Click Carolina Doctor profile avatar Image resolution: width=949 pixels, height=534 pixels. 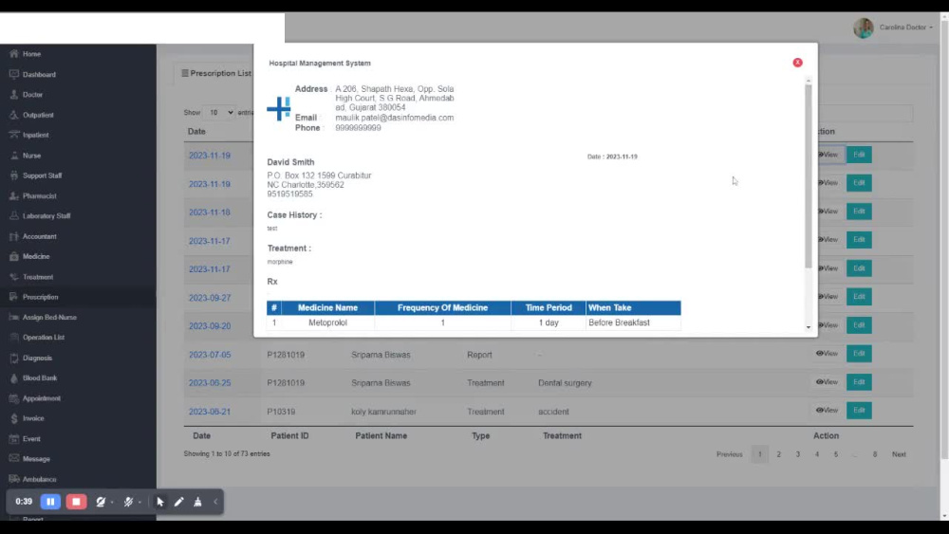tap(864, 28)
